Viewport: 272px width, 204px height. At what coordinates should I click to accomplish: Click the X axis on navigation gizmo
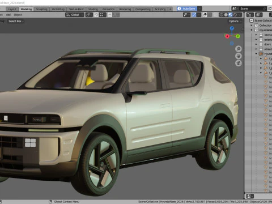point(227,36)
